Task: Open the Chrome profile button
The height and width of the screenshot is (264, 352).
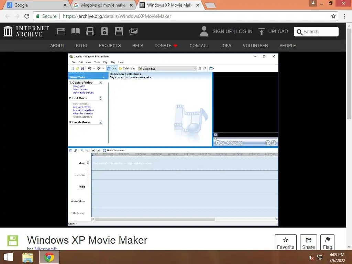Action: coord(313,3)
